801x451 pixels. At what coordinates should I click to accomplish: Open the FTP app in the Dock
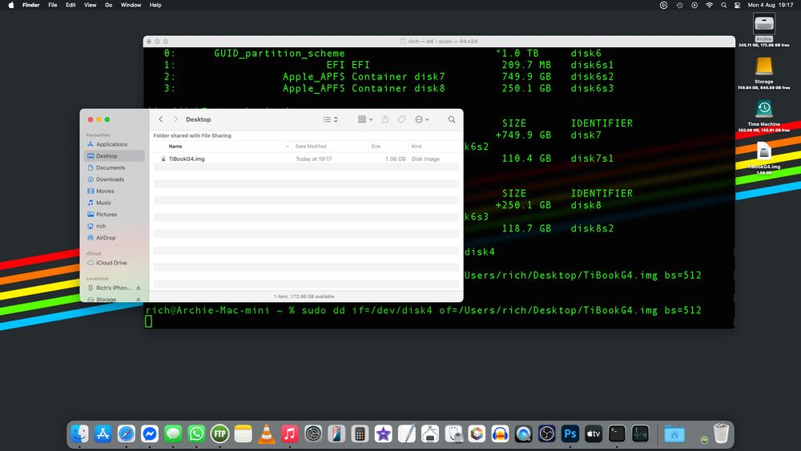click(219, 434)
